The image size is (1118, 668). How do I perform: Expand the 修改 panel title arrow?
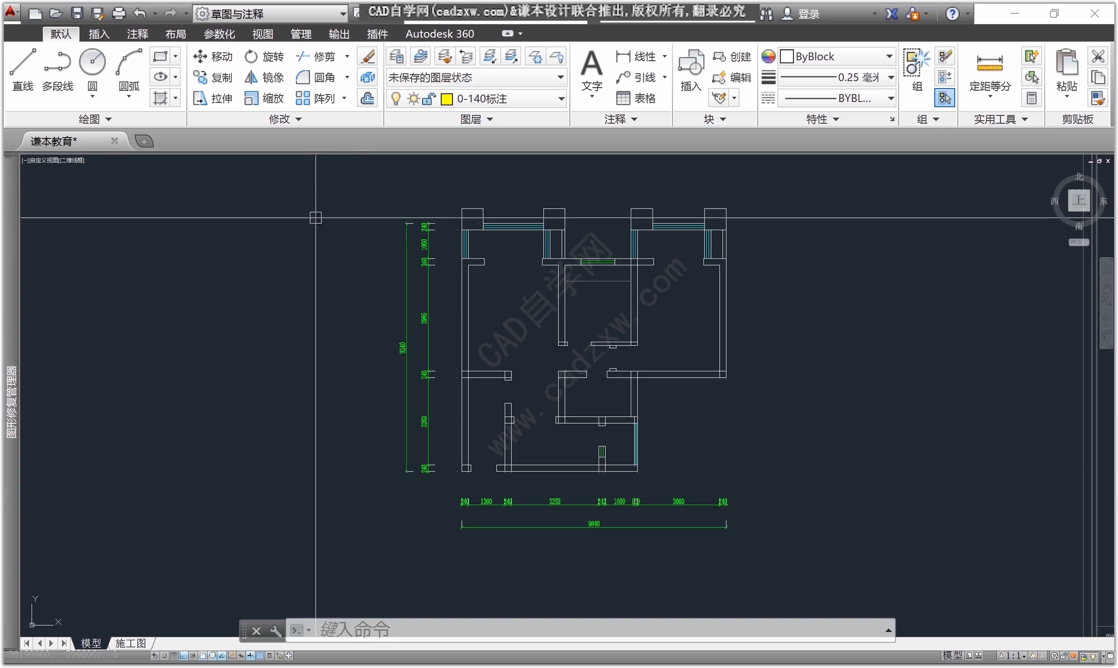click(x=299, y=119)
